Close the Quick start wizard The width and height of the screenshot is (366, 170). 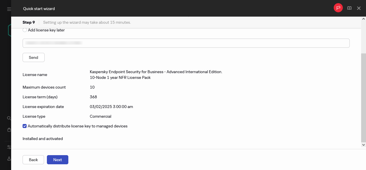point(359,8)
